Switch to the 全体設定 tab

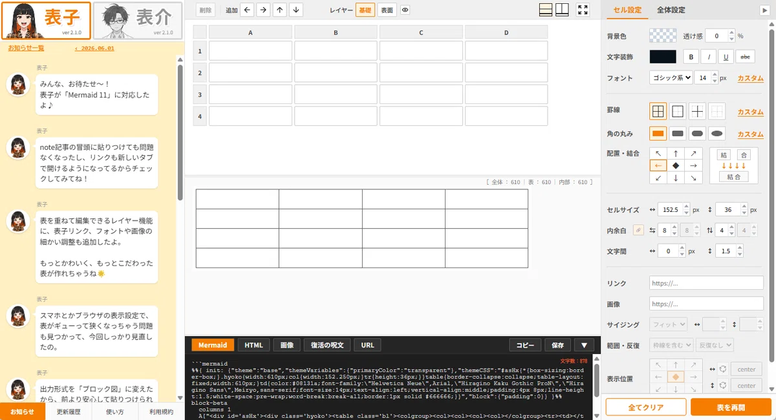click(671, 10)
